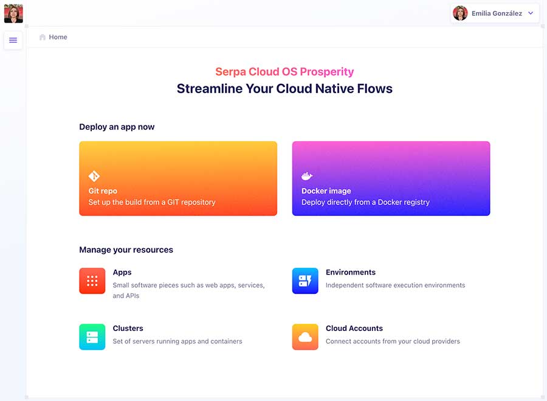
Task: Click the house icon in the breadcrumb
Action: tap(43, 37)
